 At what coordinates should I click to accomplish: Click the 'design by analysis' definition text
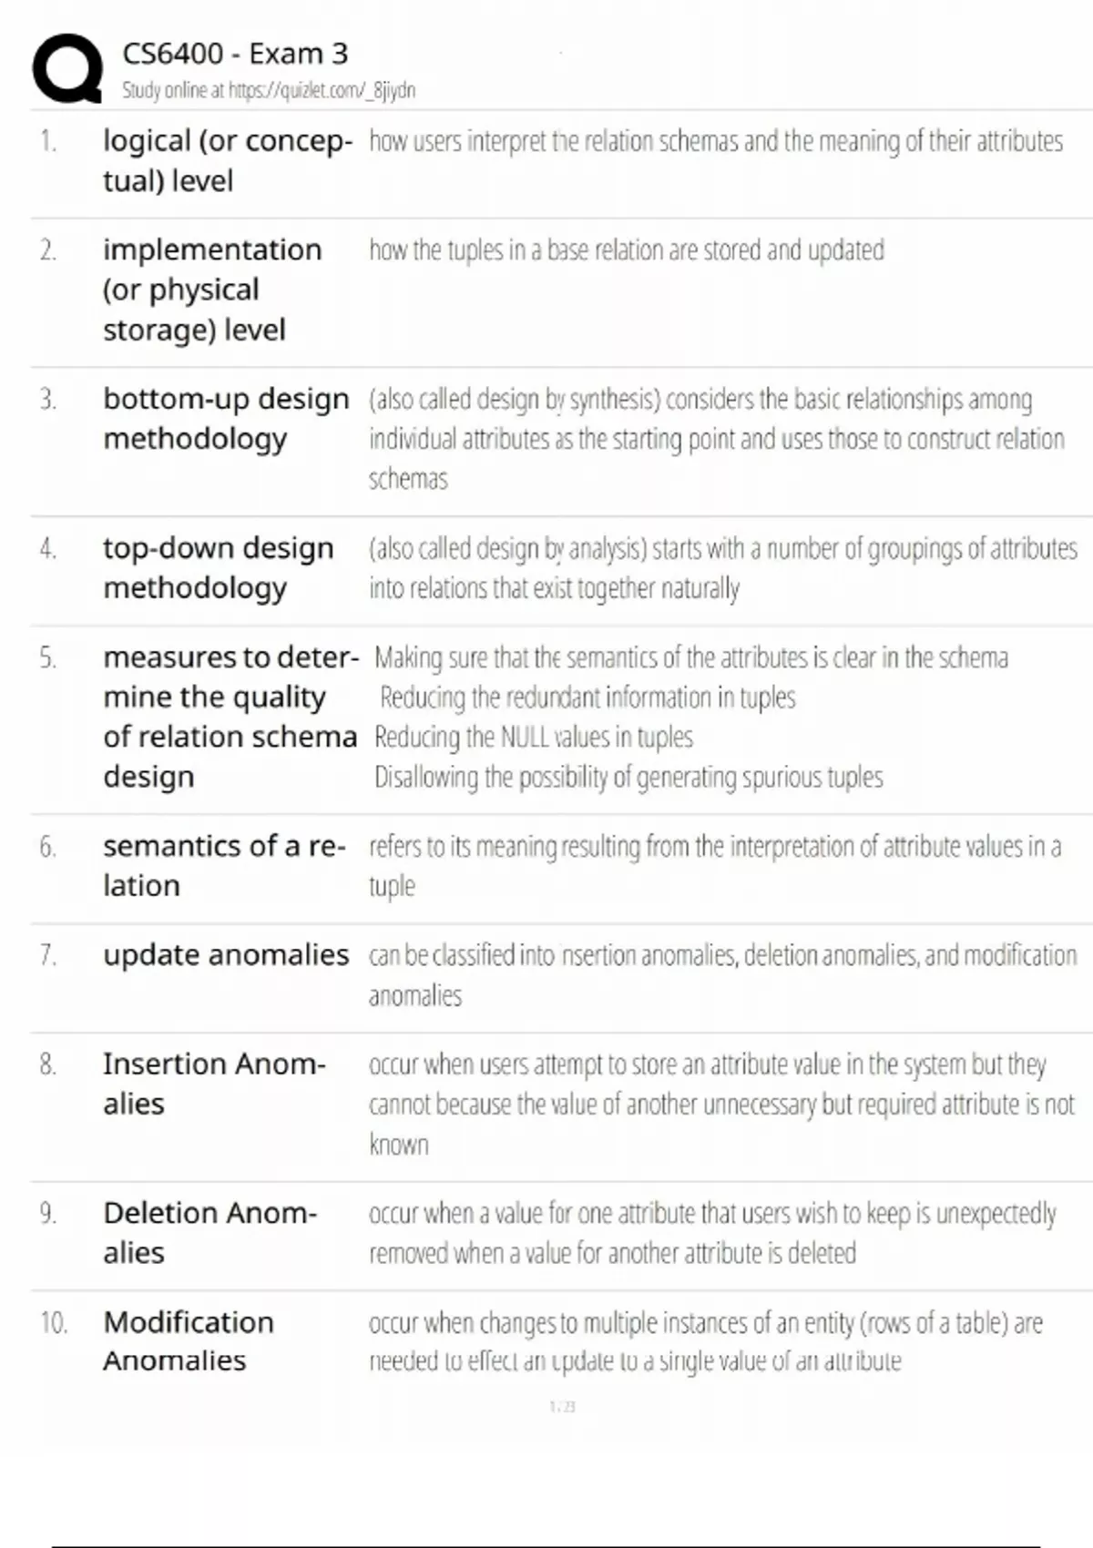point(721,568)
